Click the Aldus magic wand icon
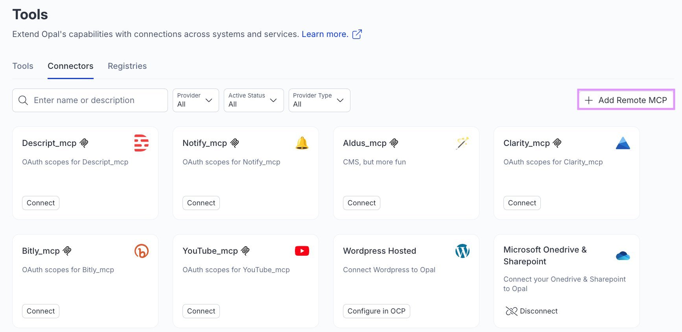 coord(462,143)
